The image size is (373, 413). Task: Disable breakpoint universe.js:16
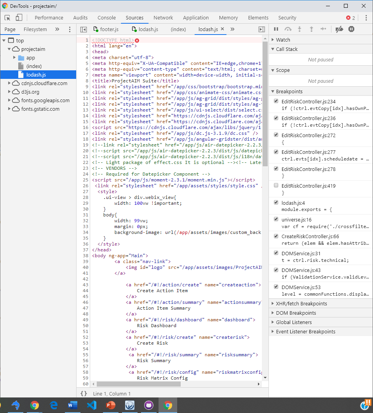(276, 219)
